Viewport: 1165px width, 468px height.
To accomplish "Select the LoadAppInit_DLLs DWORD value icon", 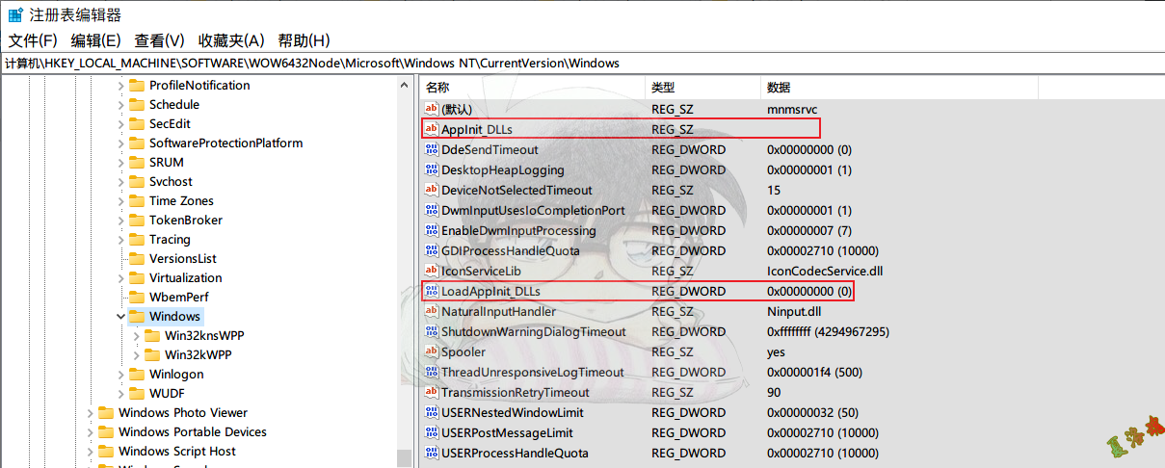I will (x=432, y=291).
